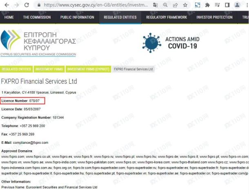The height and width of the screenshot is (194, 249).
Task: Click the browser forward arrow
Action: pyautogui.click(x=16, y=5)
